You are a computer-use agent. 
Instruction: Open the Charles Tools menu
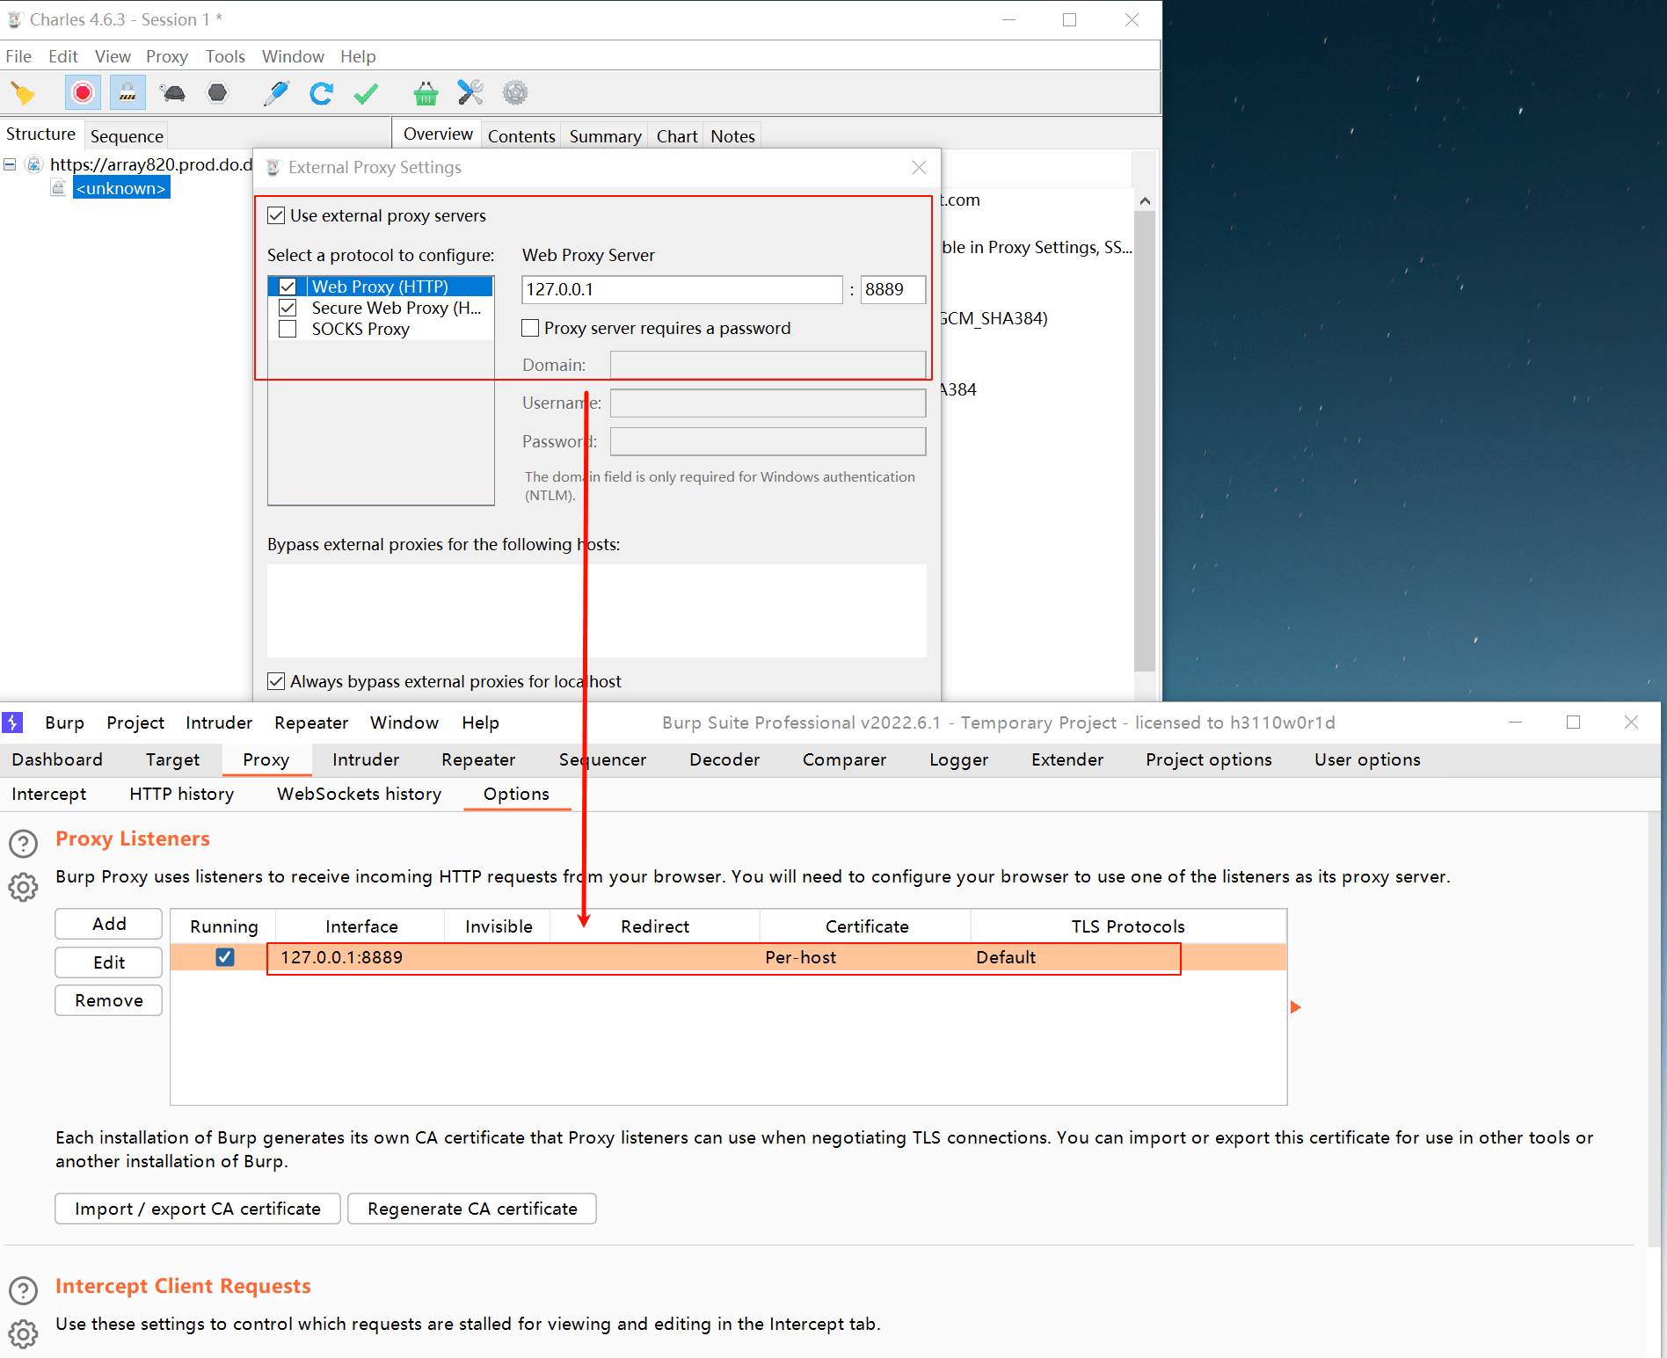tap(225, 56)
